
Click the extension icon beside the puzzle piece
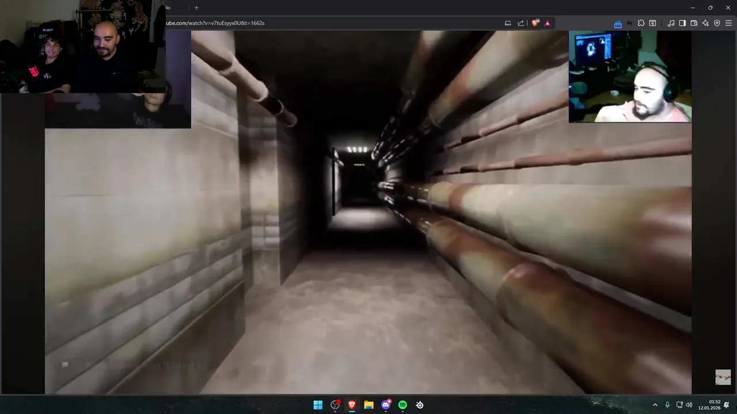coord(629,23)
